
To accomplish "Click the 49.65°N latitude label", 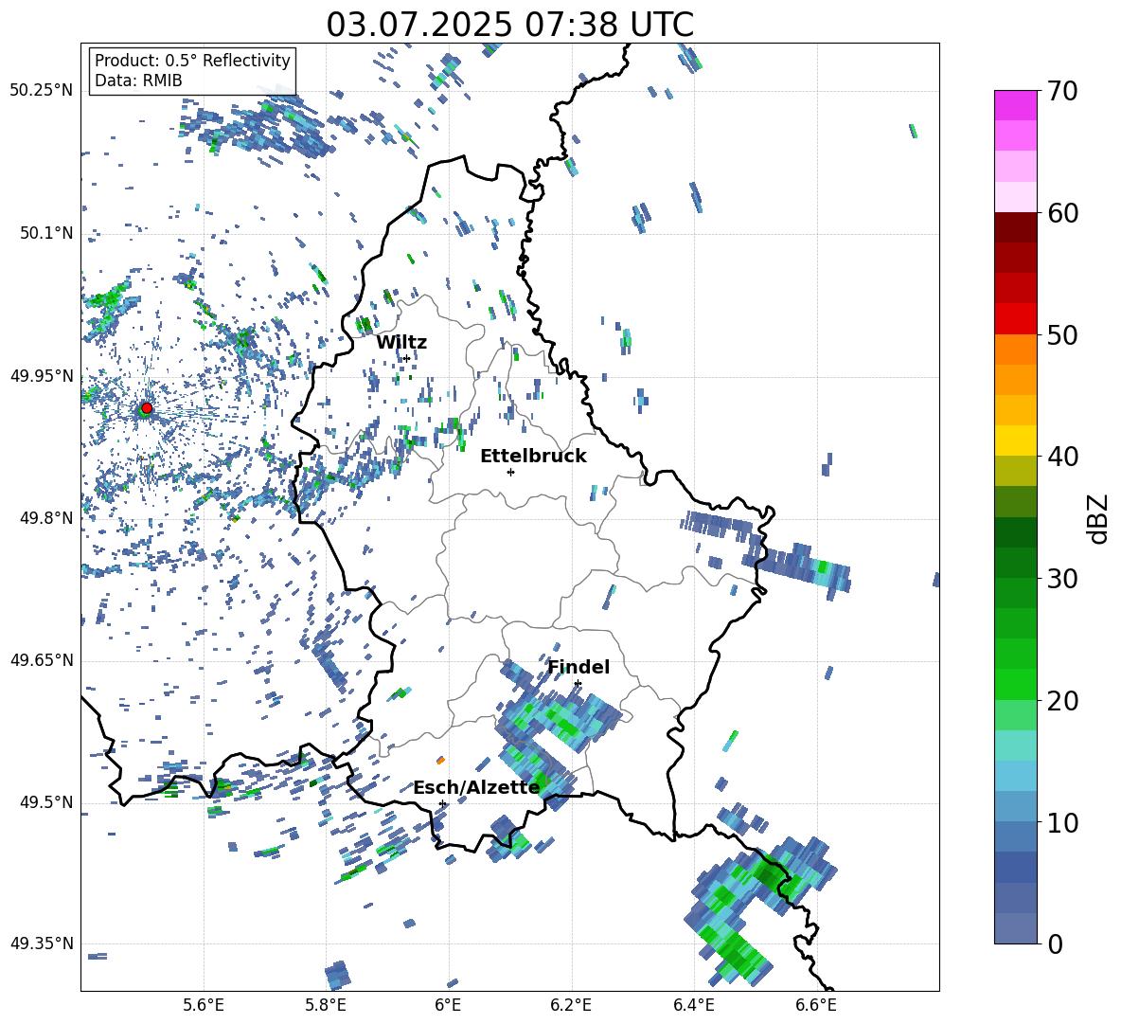I will pyautogui.click(x=42, y=659).
